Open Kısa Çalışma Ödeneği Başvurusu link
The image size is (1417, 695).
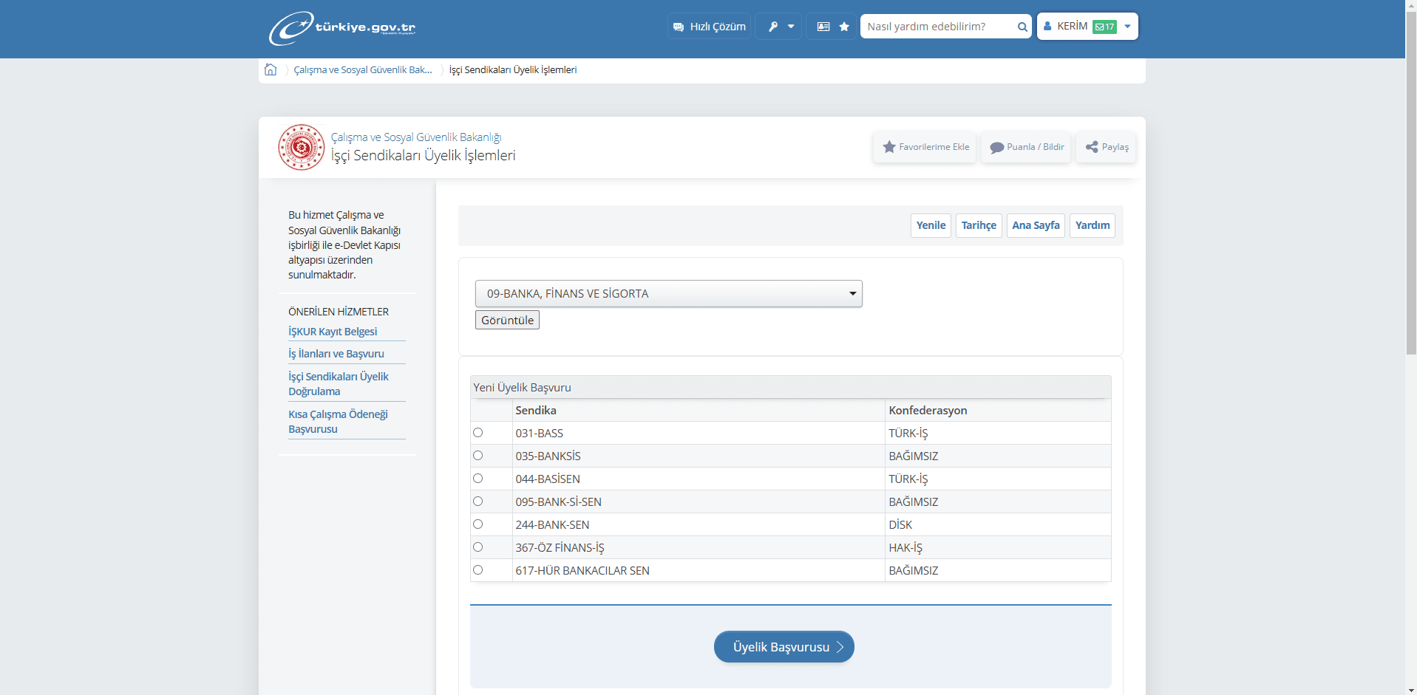[x=339, y=422]
